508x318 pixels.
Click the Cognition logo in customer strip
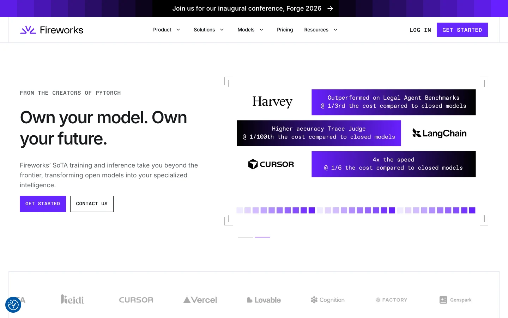328,300
